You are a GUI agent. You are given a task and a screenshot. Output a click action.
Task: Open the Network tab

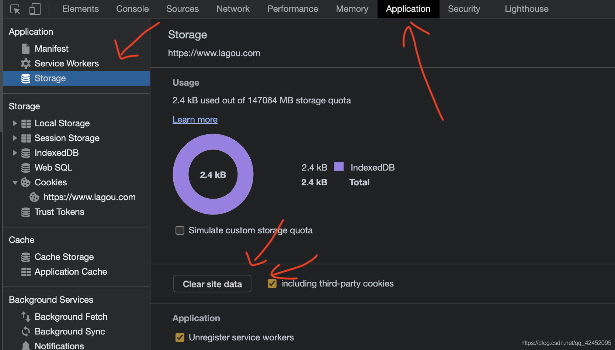(x=233, y=9)
